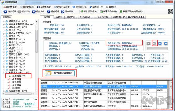Select table row with 中国石油深鹿服务区
This screenshot has height=111, width=175.
point(104,83)
